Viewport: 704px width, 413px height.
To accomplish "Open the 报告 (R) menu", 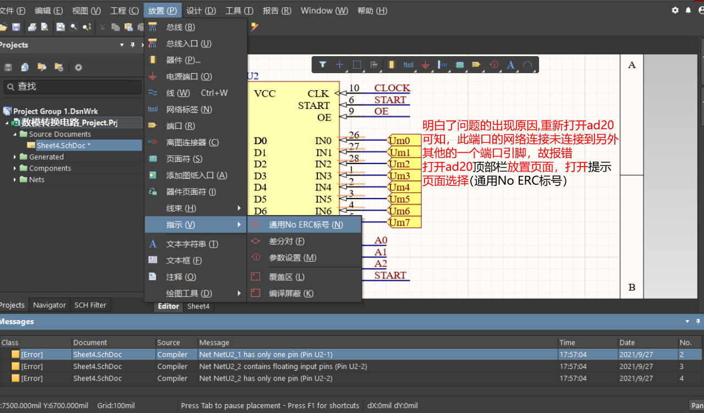I will [x=277, y=10].
